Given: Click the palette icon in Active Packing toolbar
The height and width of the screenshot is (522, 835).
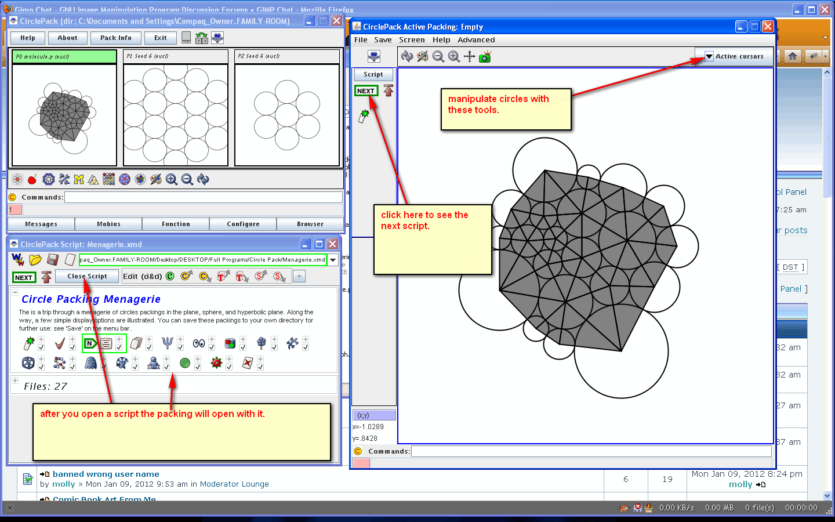Looking at the screenshot, I should [423, 56].
